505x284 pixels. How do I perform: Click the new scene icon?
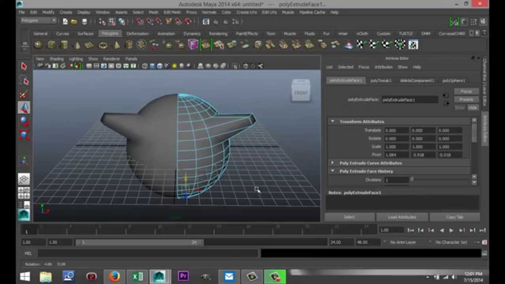point(65,21)
